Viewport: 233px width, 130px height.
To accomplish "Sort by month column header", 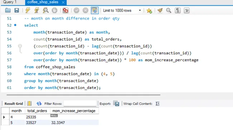I will tap(17, 111).
